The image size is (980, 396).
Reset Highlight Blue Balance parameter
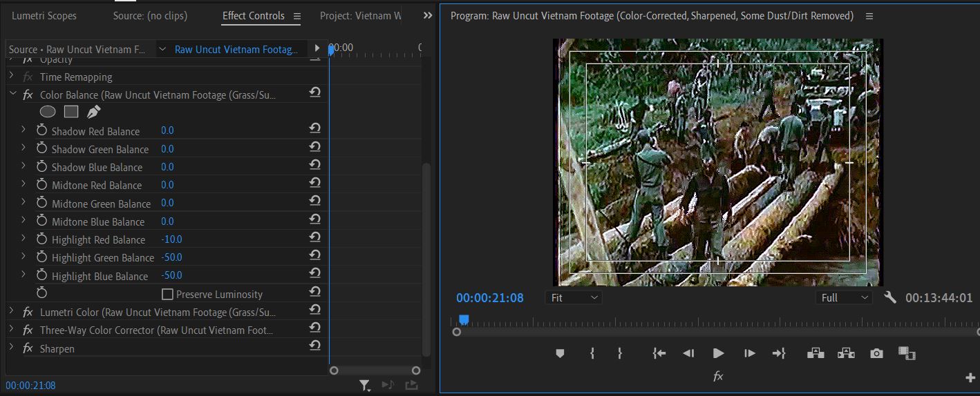point(314,273)
